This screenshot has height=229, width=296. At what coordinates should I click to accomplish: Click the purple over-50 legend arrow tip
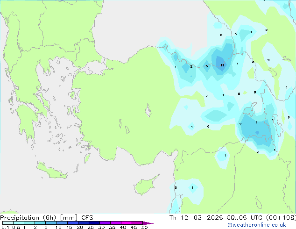point(148,223)
